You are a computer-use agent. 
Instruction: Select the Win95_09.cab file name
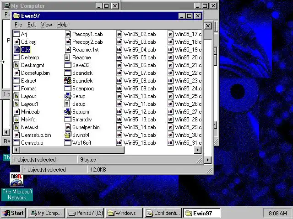click(x=140, y=89)
